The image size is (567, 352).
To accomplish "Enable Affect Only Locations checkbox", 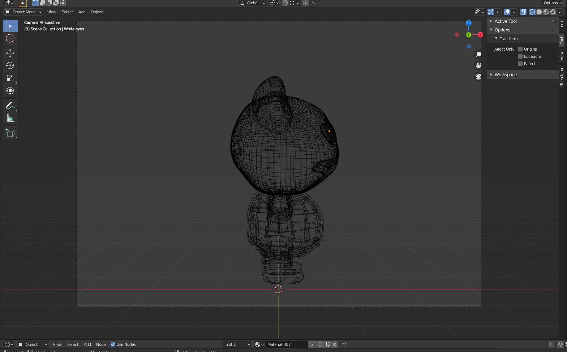I will point(520,56).
